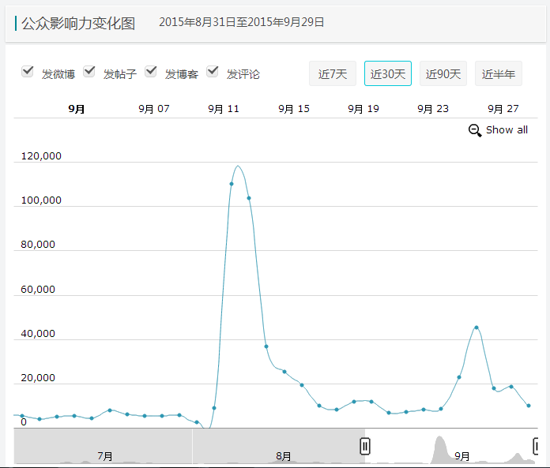Click the 60,000 y-axis value
The image size is (550, 468).
[38, 290]
